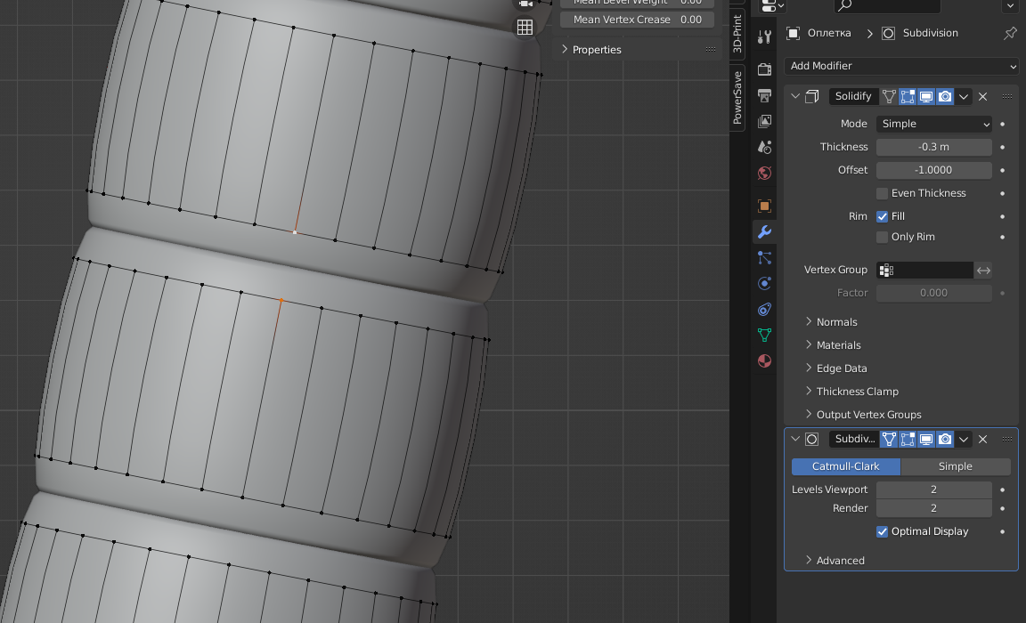
Task: Select Simple subdivision type
Action: click(x=955, y=466)
